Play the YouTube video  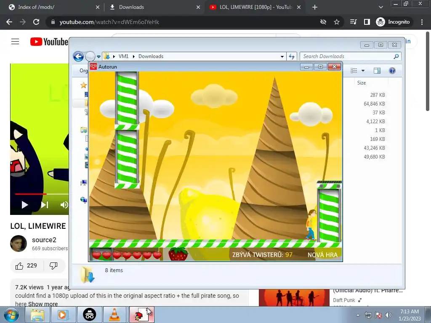pos(25,205)
